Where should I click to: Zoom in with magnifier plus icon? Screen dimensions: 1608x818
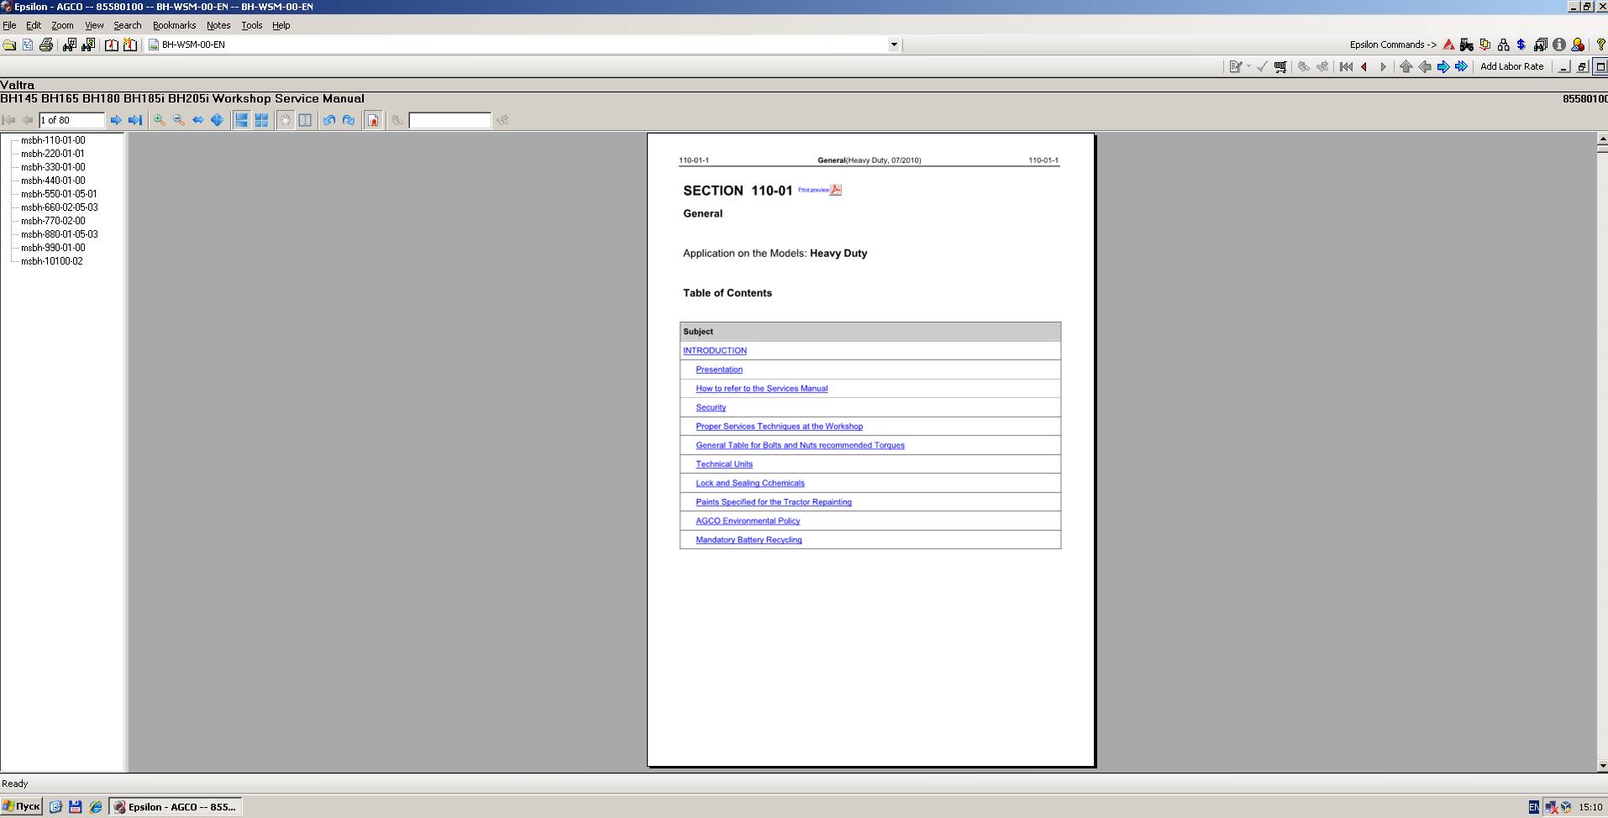coord(160,120)
